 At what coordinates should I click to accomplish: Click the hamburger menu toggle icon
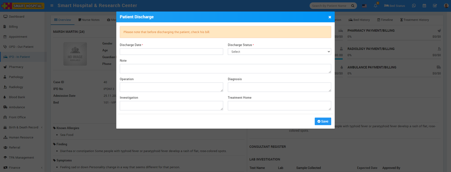52,6
